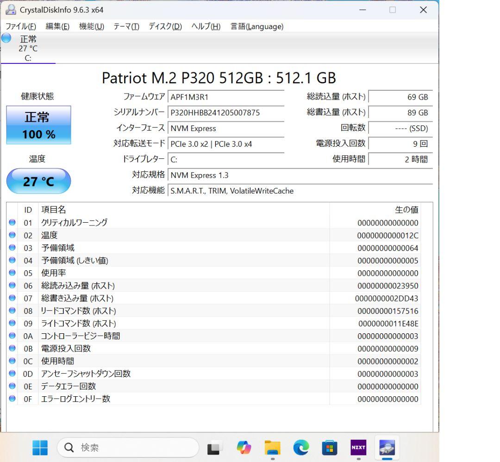
Task: Open Microsoft Edge from the taskbar
Action: [301, 448]
